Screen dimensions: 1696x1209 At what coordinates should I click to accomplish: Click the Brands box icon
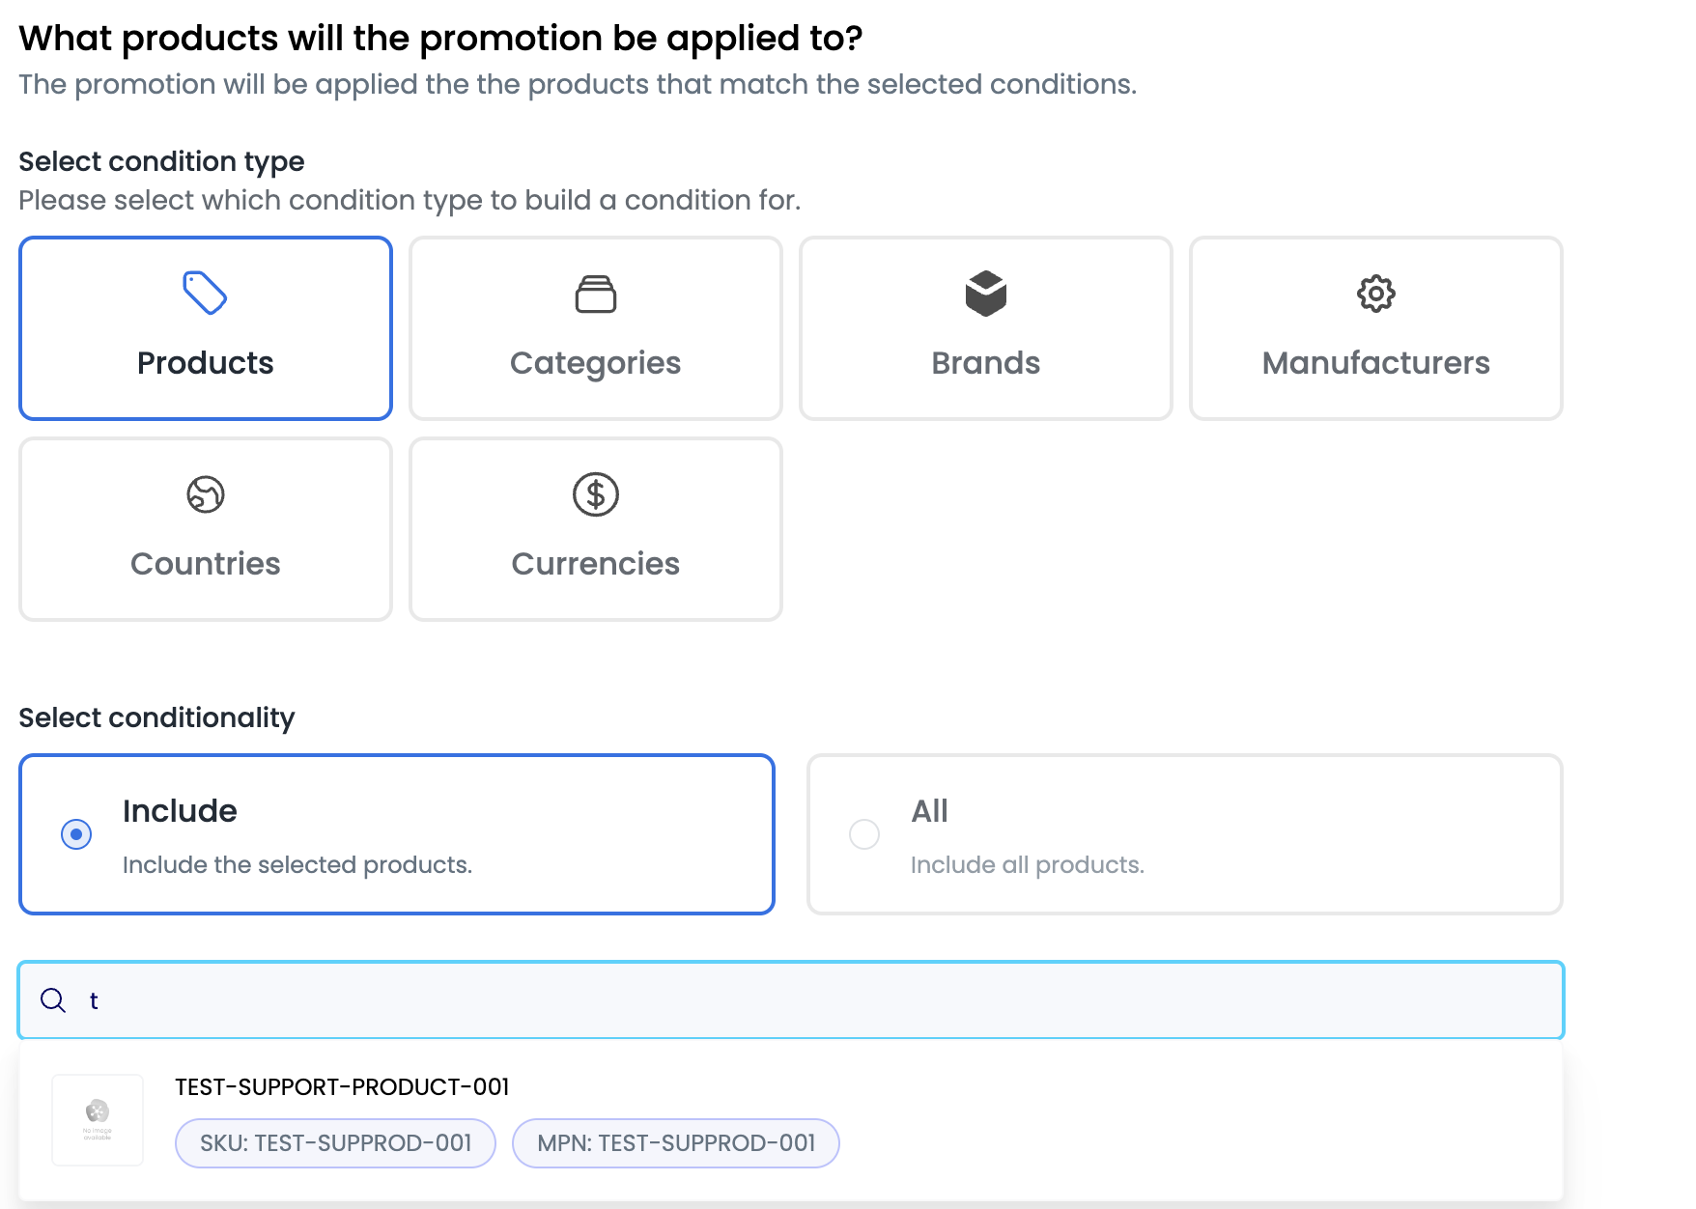(x=986, y=294)
